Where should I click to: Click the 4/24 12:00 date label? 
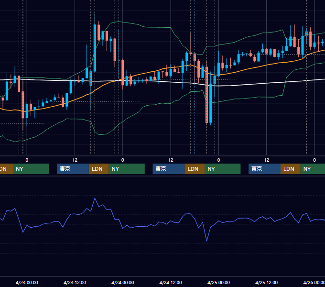[171, 282]
